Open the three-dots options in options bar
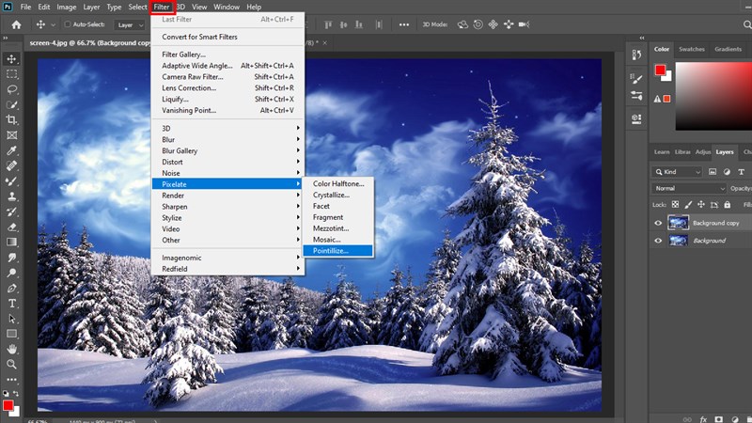The height and width of the screenshot is (423, 752). (x=404, y=24)
